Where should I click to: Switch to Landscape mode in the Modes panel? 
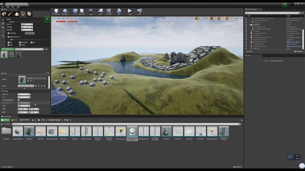coord(17,14)
